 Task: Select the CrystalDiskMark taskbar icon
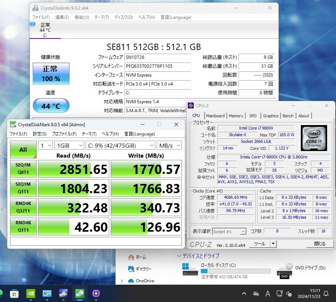coord(80,293)
